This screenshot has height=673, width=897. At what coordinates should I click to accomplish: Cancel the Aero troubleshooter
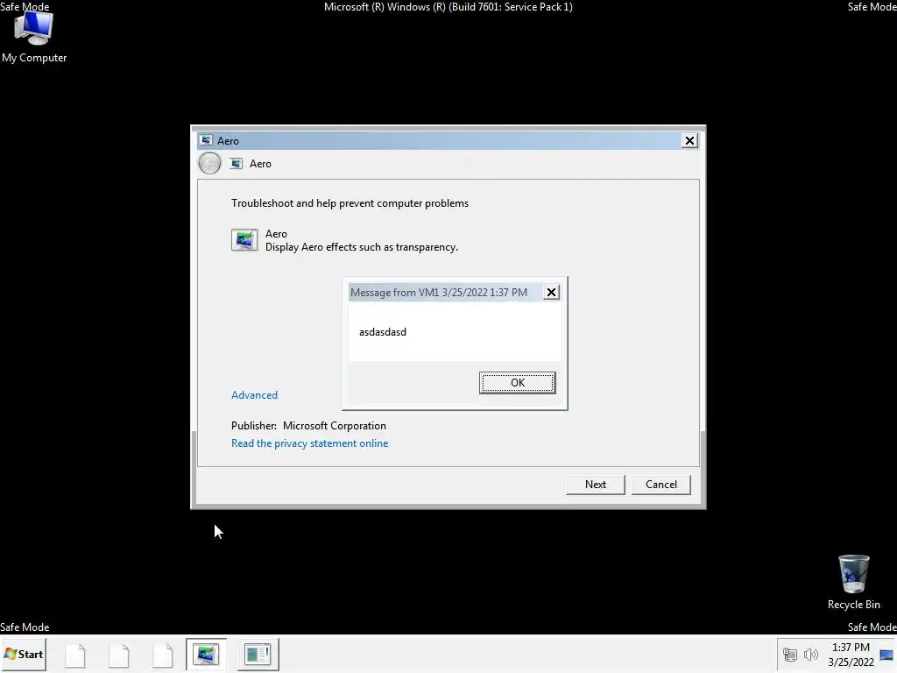(x=661, y=484)
